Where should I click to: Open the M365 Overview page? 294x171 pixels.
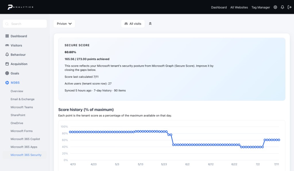[x=17, y=91]
